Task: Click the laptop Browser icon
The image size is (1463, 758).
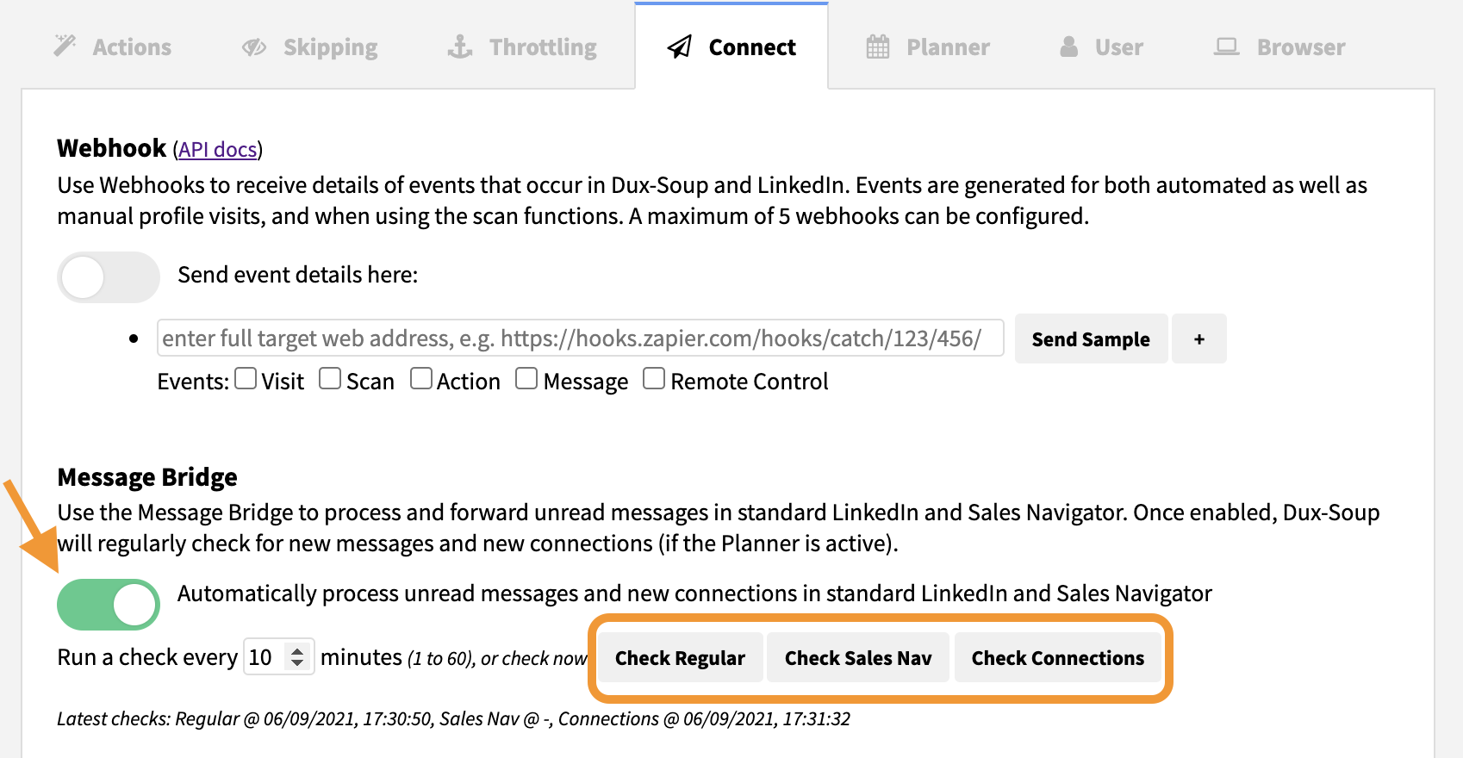Action: coord(1226,47)
